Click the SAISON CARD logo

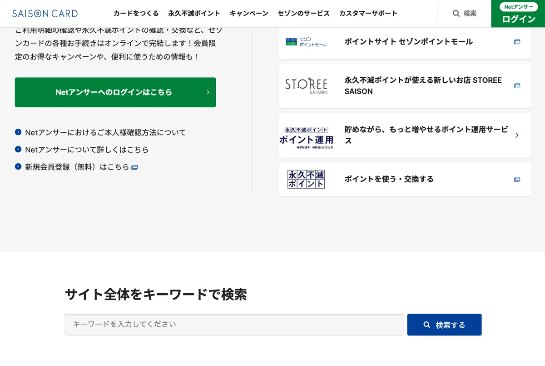(x=45, y=14)
